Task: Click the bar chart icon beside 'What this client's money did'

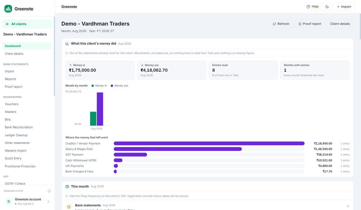Action: pyautogui.click(x=67, y=43)
